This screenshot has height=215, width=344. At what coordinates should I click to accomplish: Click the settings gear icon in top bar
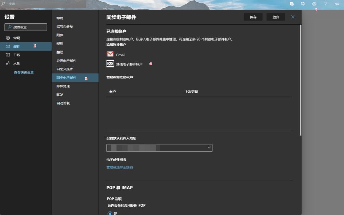click(x=314, y=4)
